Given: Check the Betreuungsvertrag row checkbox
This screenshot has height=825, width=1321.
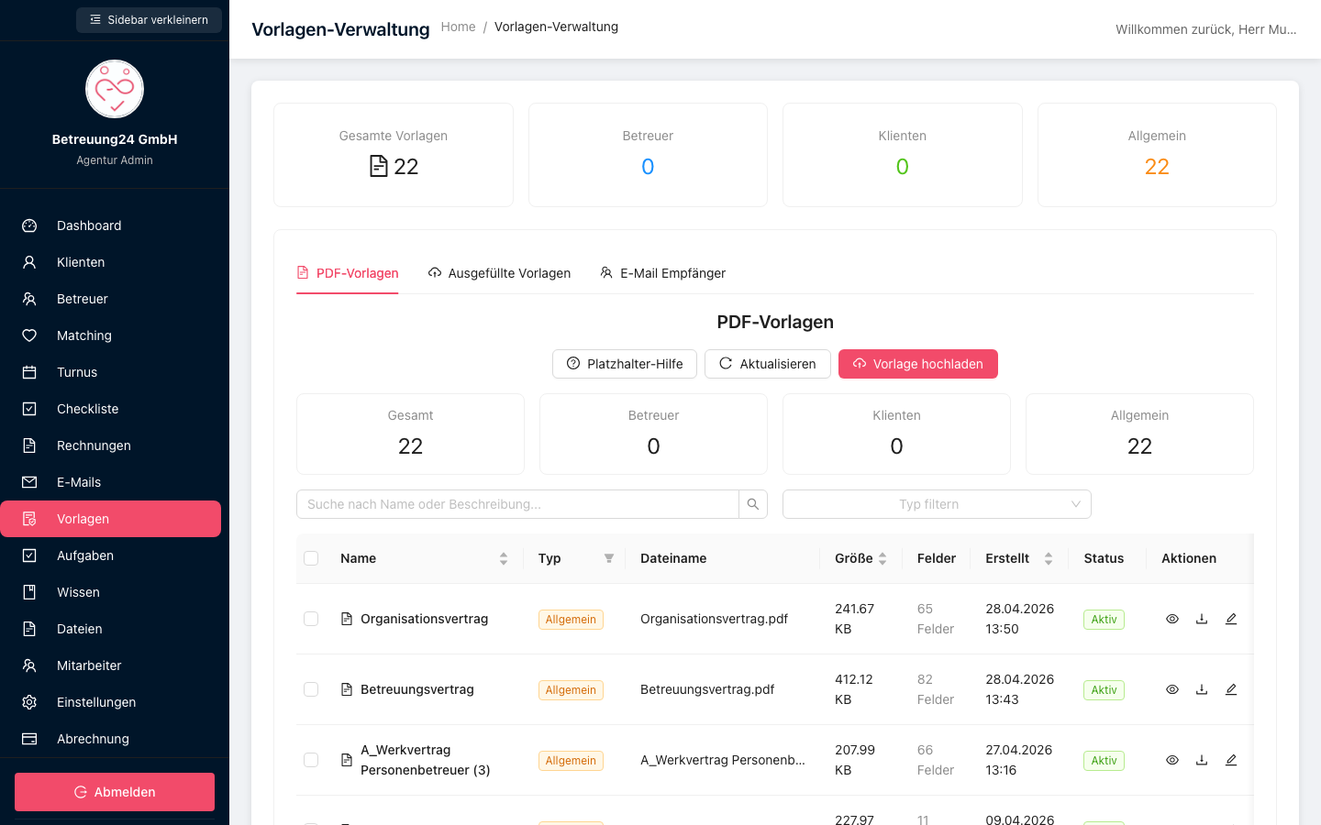Looking at the screenshot, I should tap(311, 689).
